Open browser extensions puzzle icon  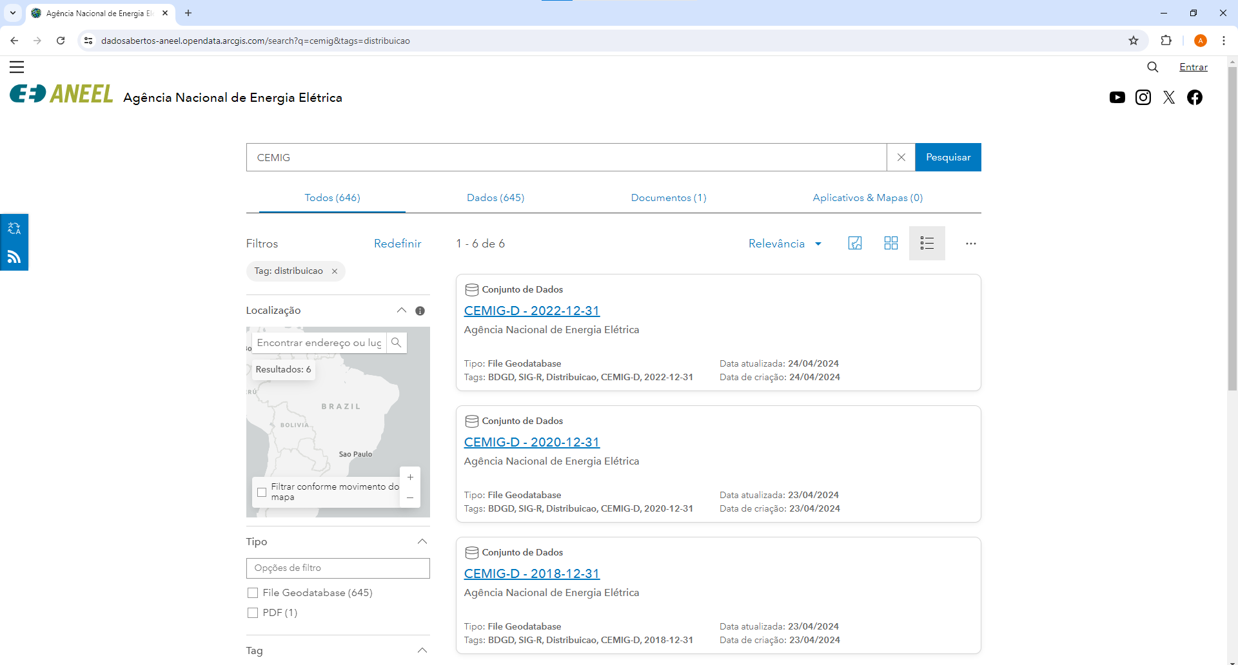click(x=1166, y=41)
